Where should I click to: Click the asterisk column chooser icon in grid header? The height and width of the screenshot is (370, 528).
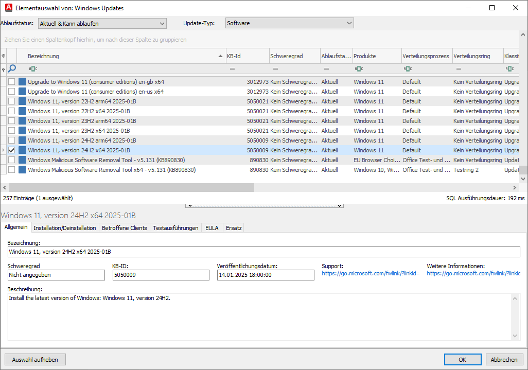(3, 56)
